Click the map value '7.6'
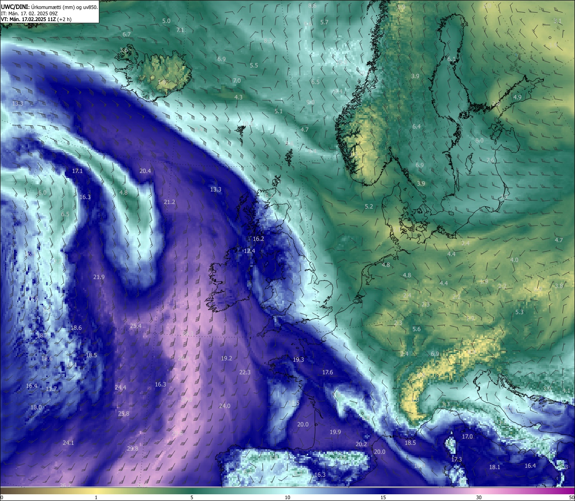575x501 pixels. (x=490, y=160)
